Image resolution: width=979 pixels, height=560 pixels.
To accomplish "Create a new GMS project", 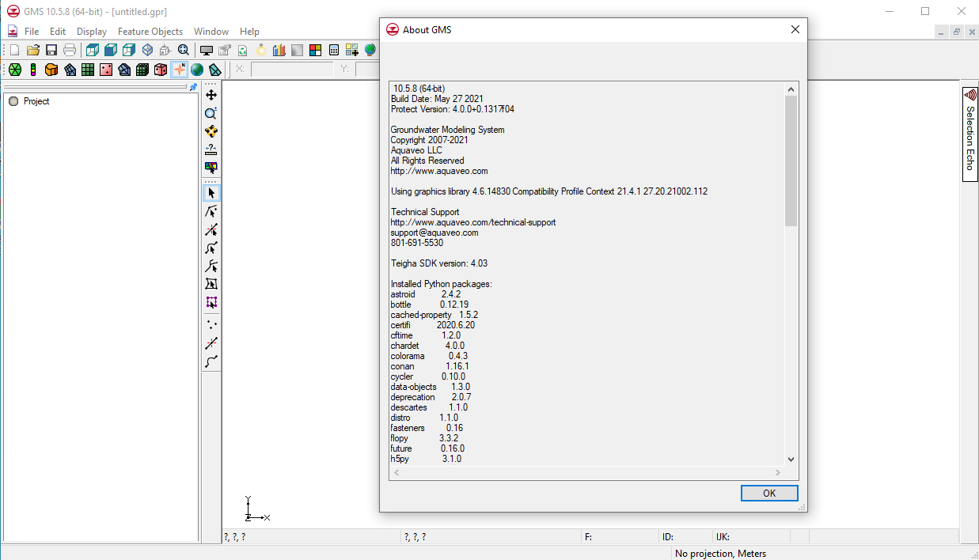I will pyautogui.click(x=13, y=49).
